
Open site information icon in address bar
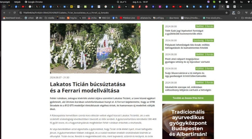(x=21, y=13)
